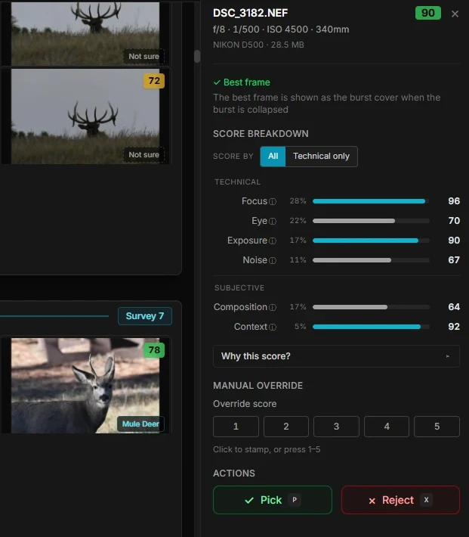
Task: Select the top elk thumbnail
Action: coord(85,33)
